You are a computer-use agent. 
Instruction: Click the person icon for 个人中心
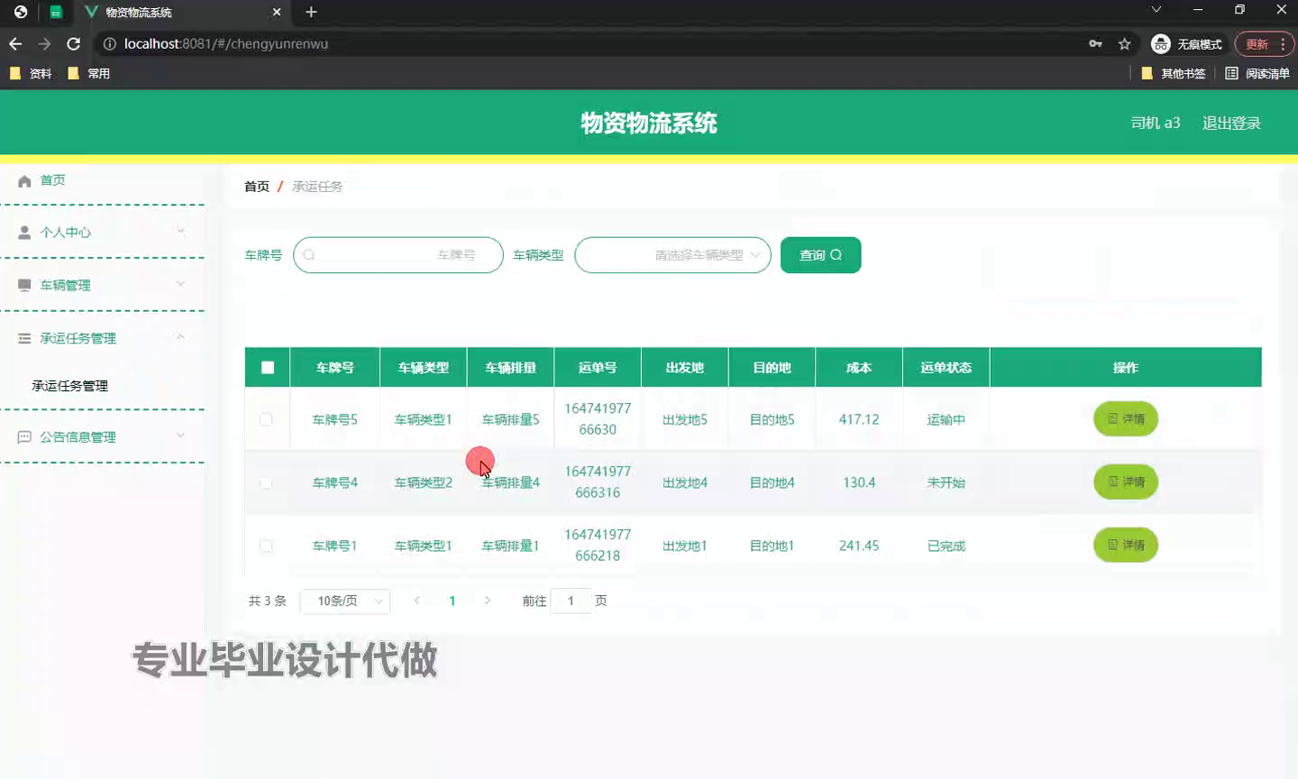24,233
